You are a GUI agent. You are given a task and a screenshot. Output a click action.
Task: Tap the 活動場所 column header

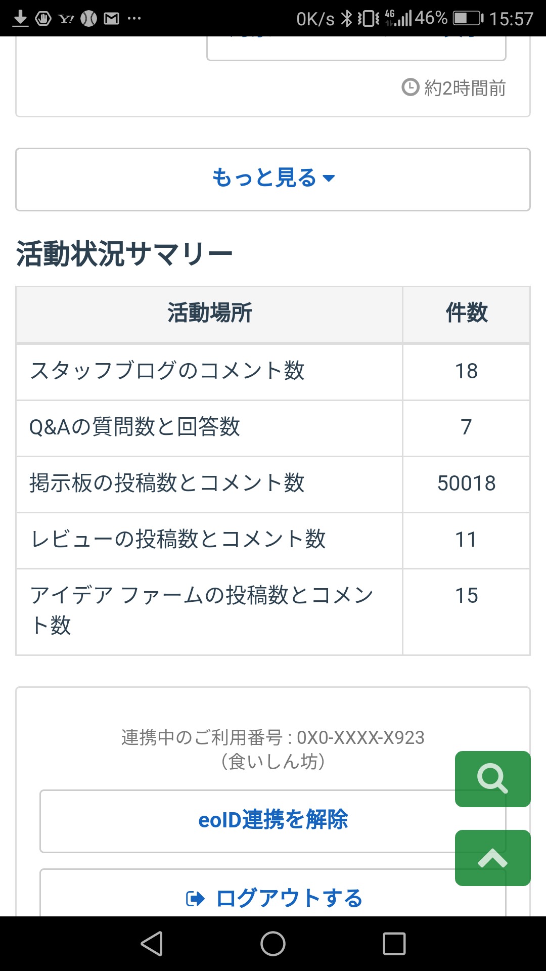209,314
